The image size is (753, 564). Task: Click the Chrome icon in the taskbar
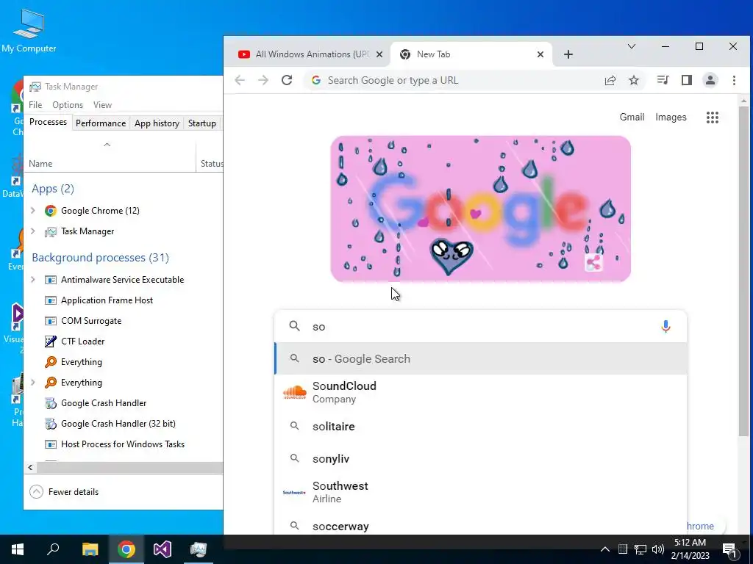click(126, 549)
